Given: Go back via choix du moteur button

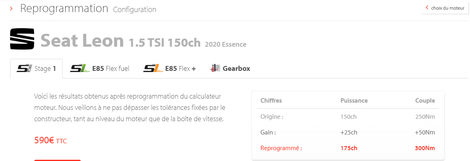Looking at the screenshot, I should coord(445,8).
